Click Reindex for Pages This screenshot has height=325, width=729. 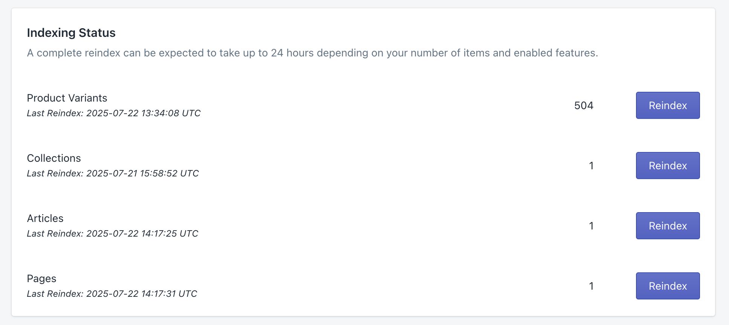667,286
